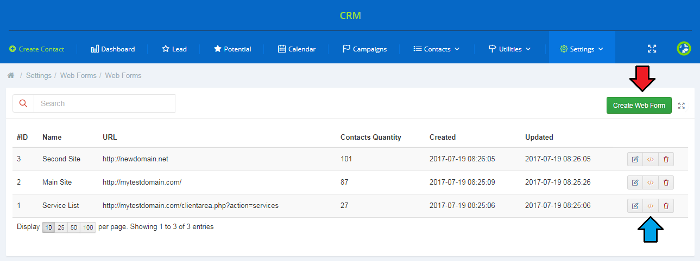Click the clientarea.php services URL
The height and width of the screenshot is (261, 700).
(x=191, y=206)
